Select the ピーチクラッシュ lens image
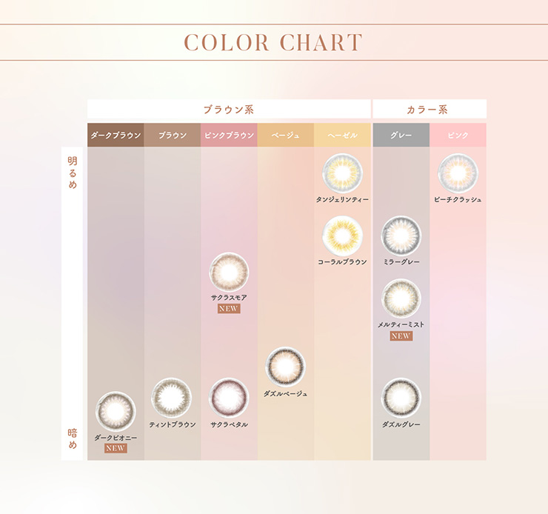This screenshot has height=514, width=548. (x=458, y=173)
